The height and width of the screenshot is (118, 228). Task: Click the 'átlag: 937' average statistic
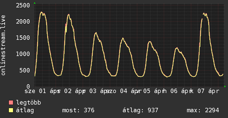140,110
